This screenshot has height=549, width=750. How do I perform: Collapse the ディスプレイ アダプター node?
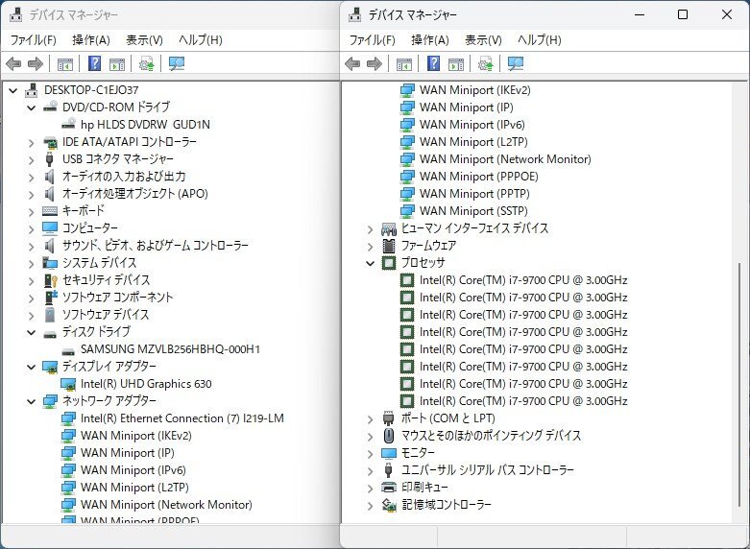[x=31, y=367]
